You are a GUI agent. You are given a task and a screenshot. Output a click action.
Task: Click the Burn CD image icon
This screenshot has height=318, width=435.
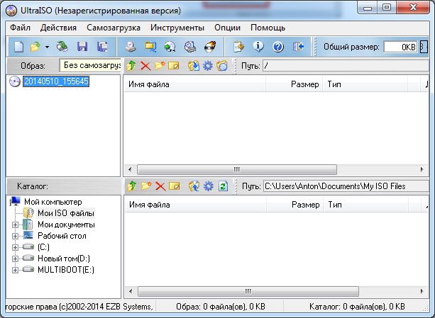(209, 47)
